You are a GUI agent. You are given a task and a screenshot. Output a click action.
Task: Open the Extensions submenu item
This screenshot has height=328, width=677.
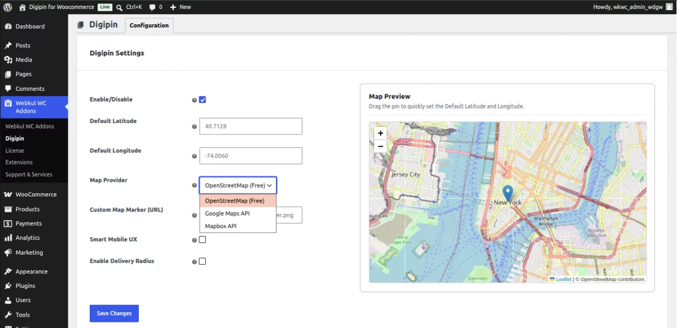pos(19,163)
